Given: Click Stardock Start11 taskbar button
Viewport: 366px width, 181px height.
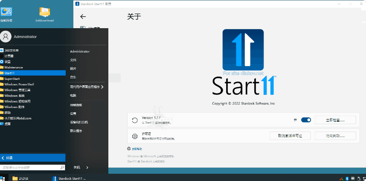Looking at the screenshot, I should (69, 178).
